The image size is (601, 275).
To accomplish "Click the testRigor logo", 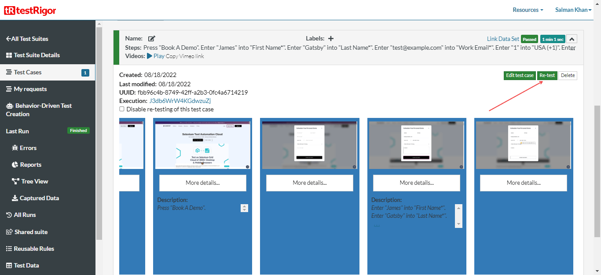I will [x=29, y=10].
